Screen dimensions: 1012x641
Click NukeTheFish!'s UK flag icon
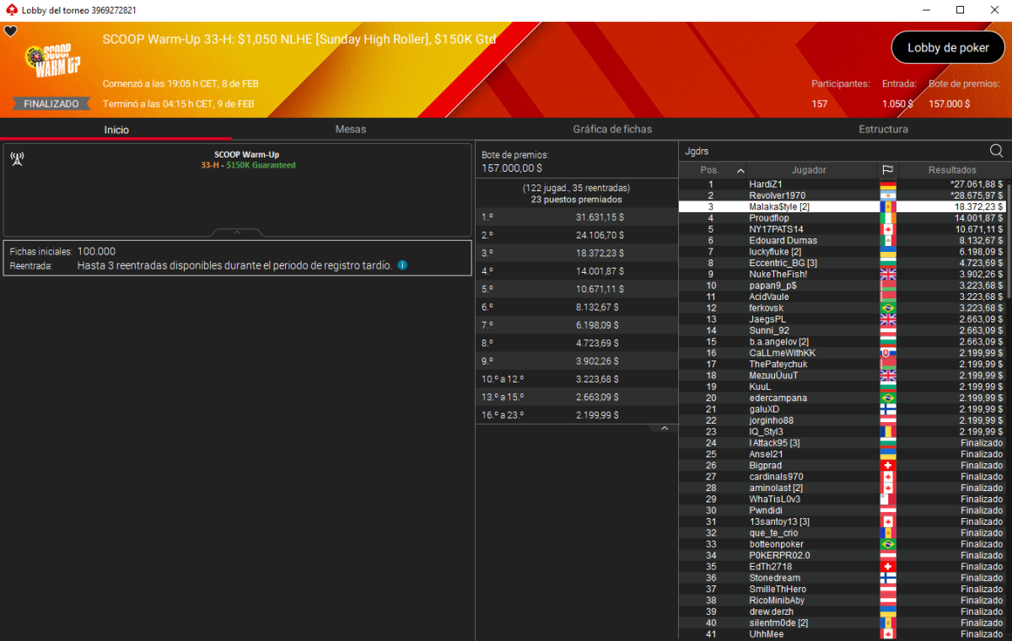(887, 275)
